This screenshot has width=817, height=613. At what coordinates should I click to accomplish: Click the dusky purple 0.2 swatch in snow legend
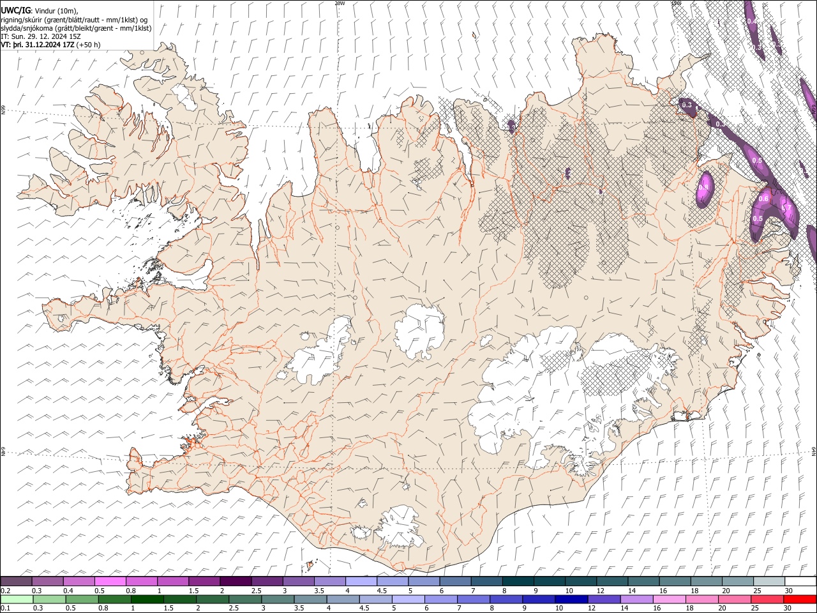(16, 581)
